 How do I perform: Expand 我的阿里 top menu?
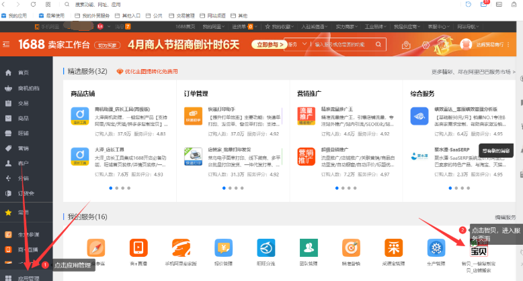[214, 27]
